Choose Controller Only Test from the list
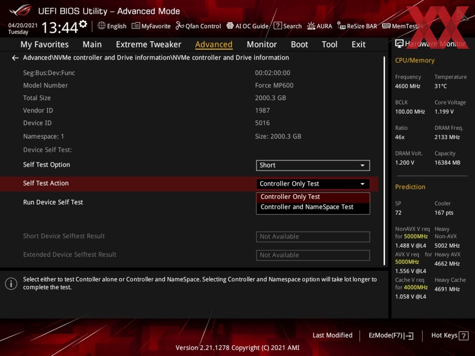Screen dimensions: 475x356 (x=313, y=197)
